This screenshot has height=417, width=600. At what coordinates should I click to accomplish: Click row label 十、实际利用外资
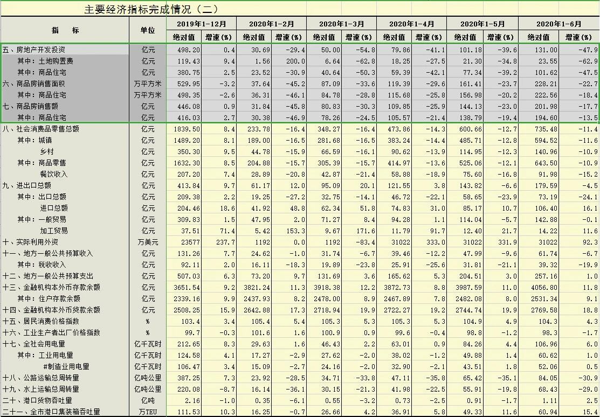point(31,242)
